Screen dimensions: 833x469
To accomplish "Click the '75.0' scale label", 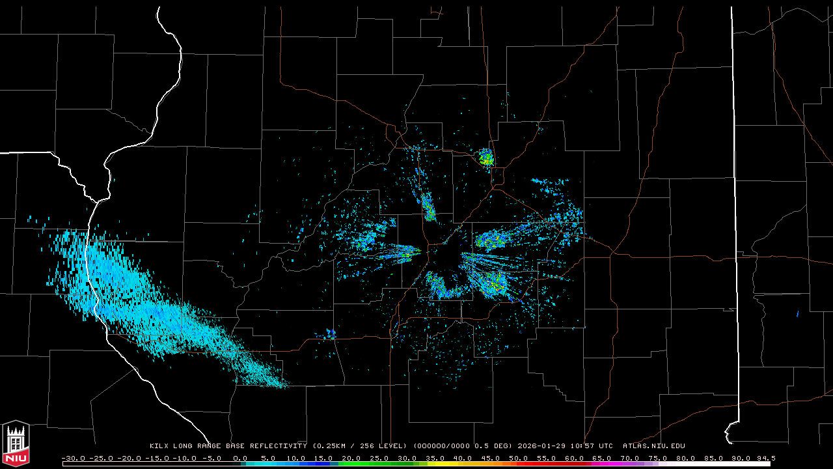I will point(659,458).
